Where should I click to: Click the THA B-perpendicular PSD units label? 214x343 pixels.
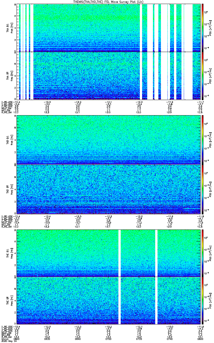coord(210,27)
